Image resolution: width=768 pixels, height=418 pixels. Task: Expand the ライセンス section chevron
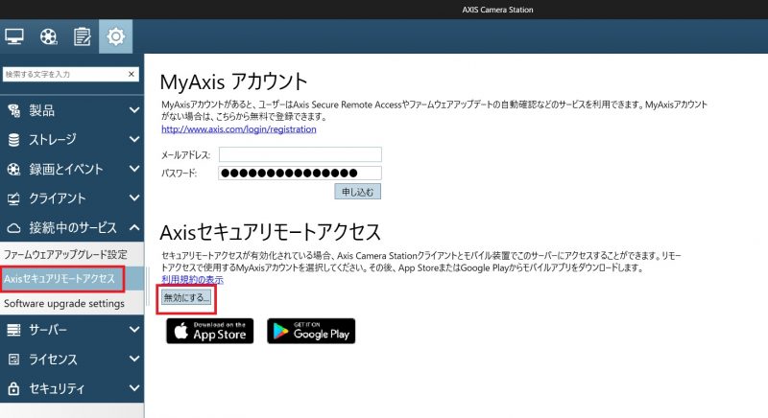point(134,359)
